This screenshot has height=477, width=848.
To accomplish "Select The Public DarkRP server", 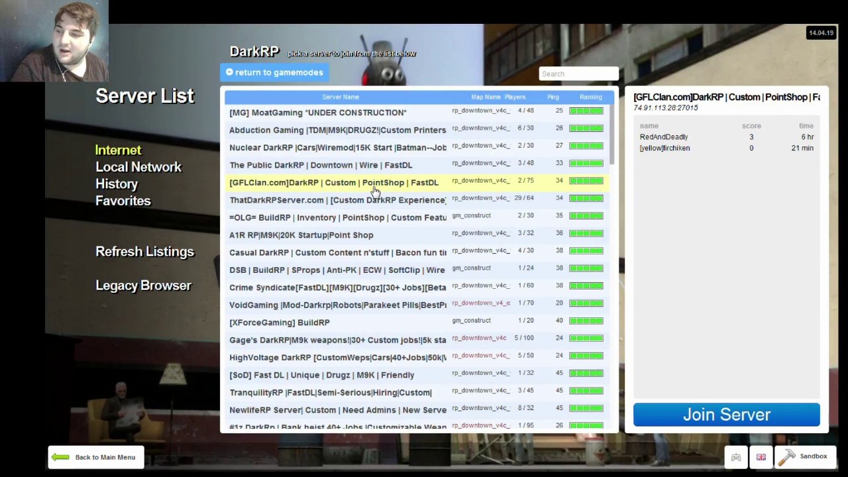I will pyautogui.click(x=416, y=165).
